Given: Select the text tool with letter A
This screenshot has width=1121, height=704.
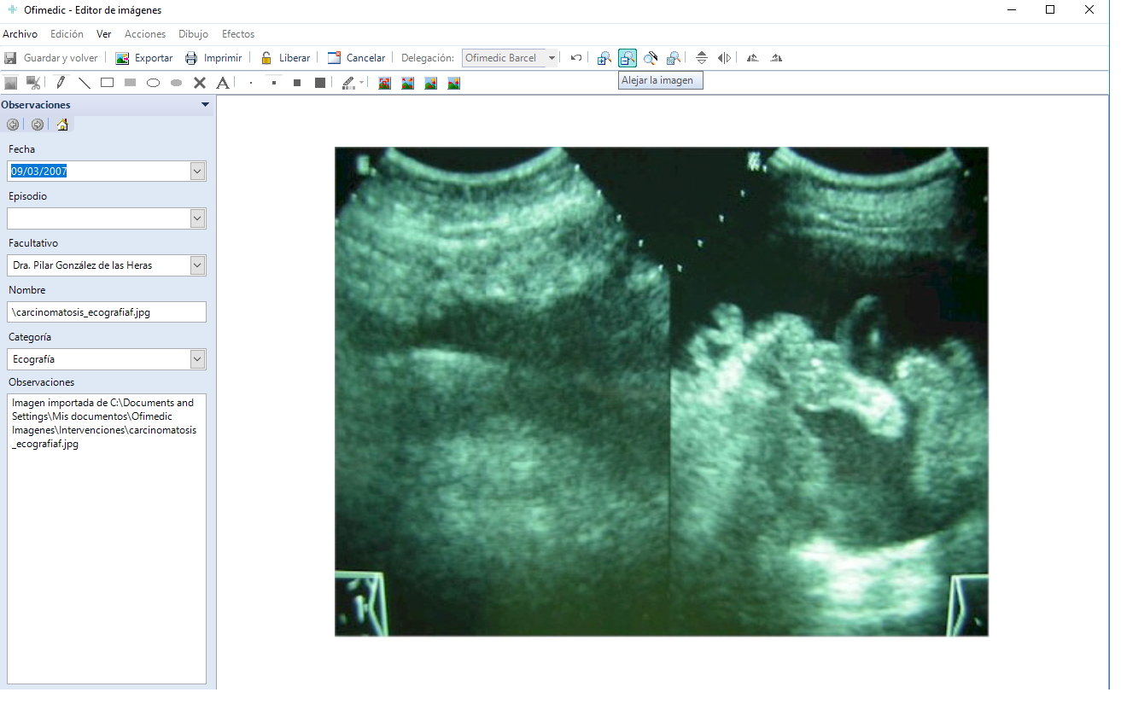Looking at the screenshot, I should [223, 83].
